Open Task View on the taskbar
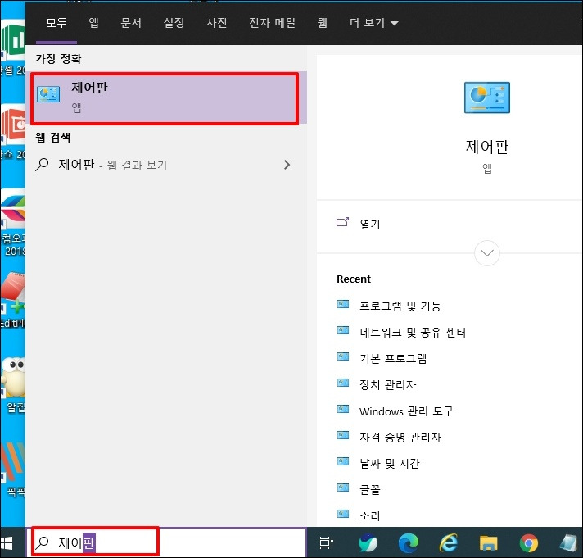The height and width of the screenshot is (558, 583). [x=327, y=543]
